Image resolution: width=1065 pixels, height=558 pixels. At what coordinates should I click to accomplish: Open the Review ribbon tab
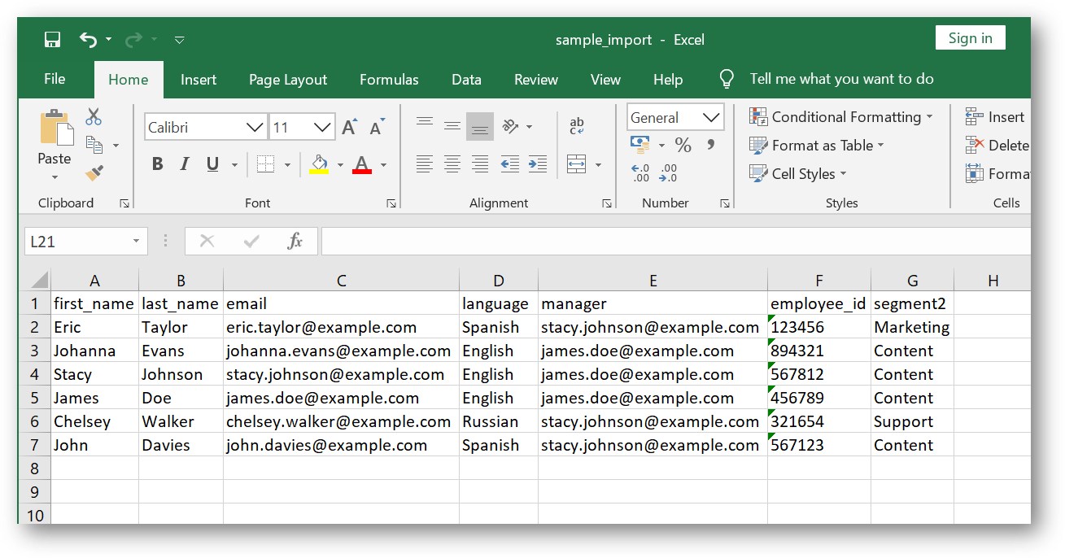coord(535,79)
